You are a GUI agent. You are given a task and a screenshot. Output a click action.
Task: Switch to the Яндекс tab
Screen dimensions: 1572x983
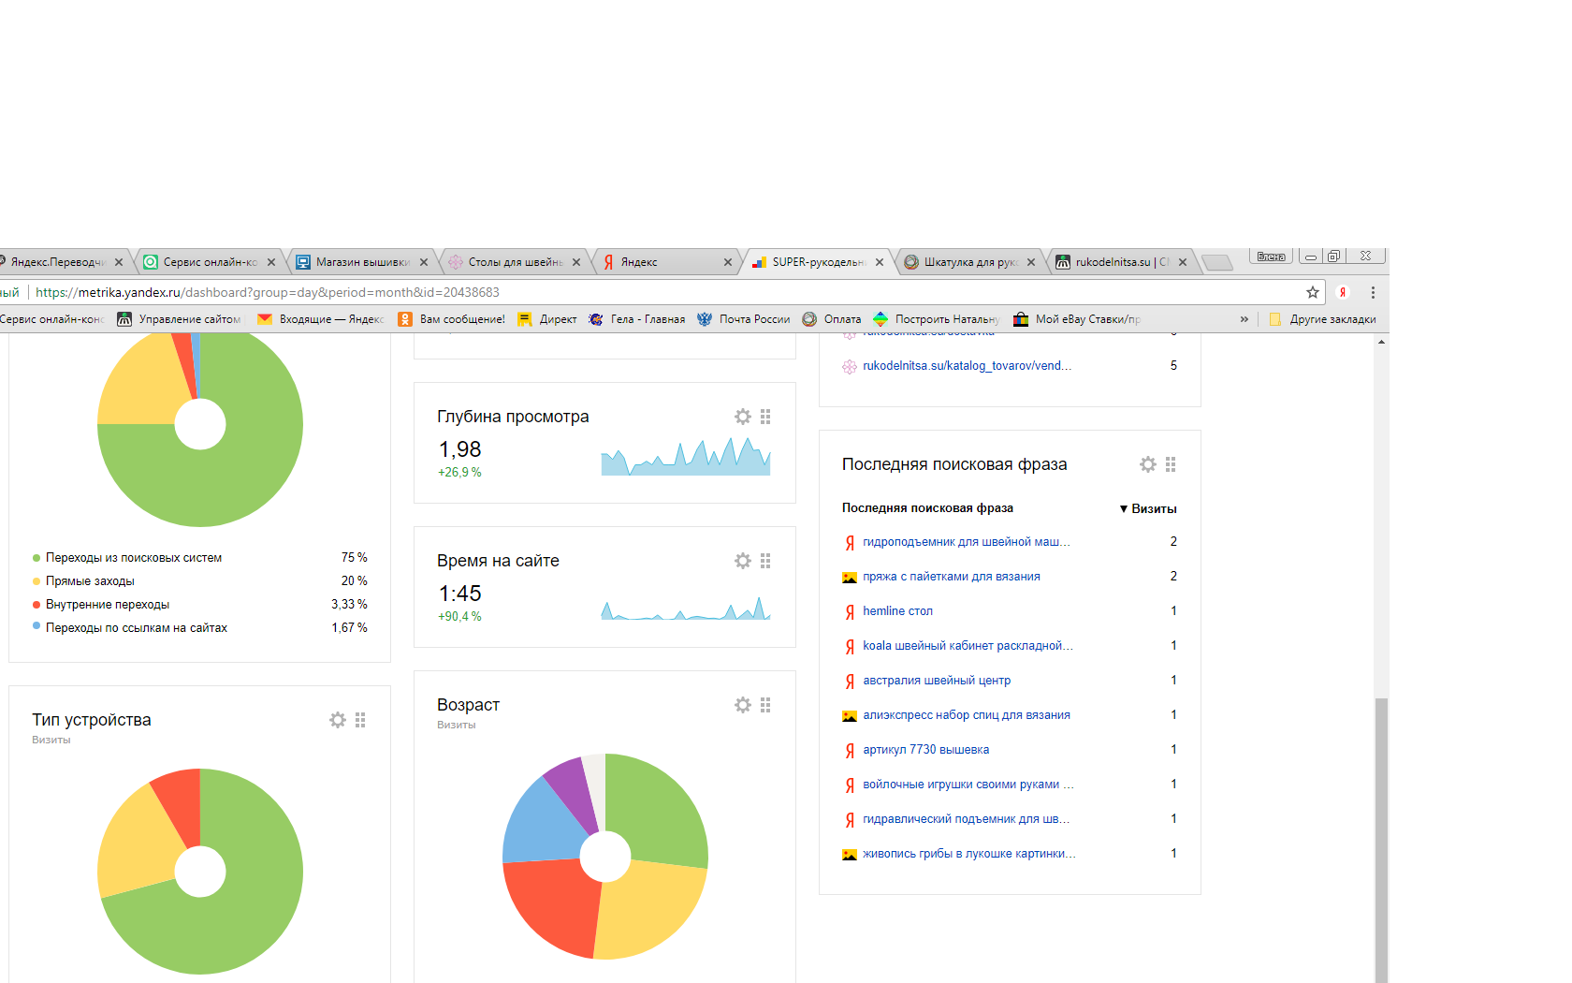click(x=666, y=262)
